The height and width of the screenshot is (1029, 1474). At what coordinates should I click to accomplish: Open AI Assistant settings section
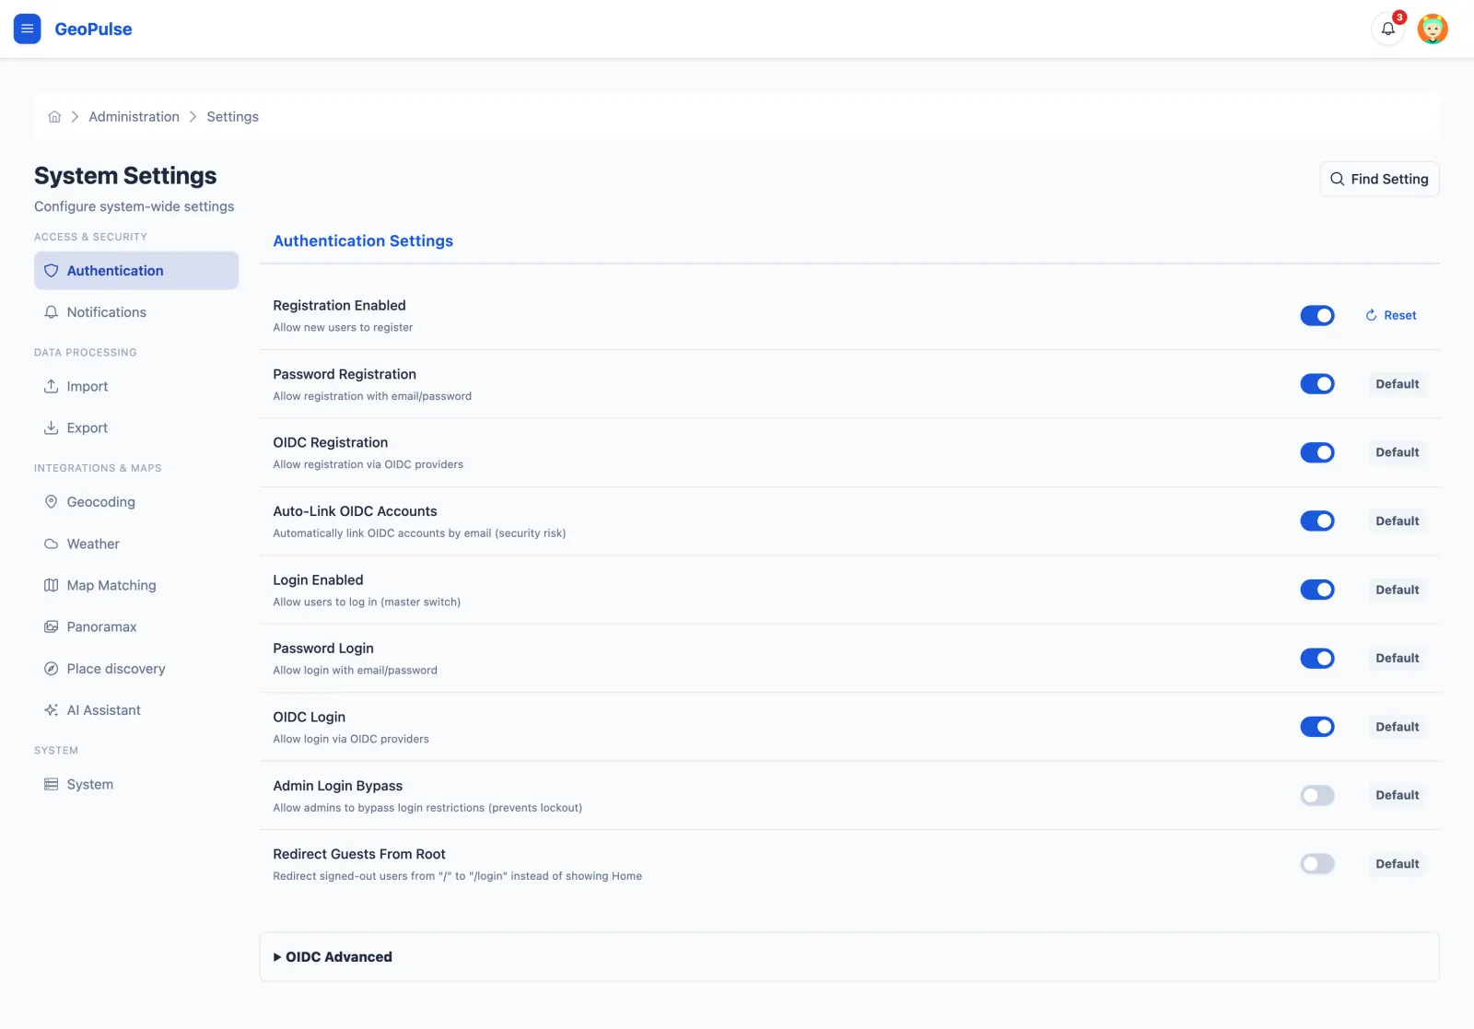click(136, 710)
